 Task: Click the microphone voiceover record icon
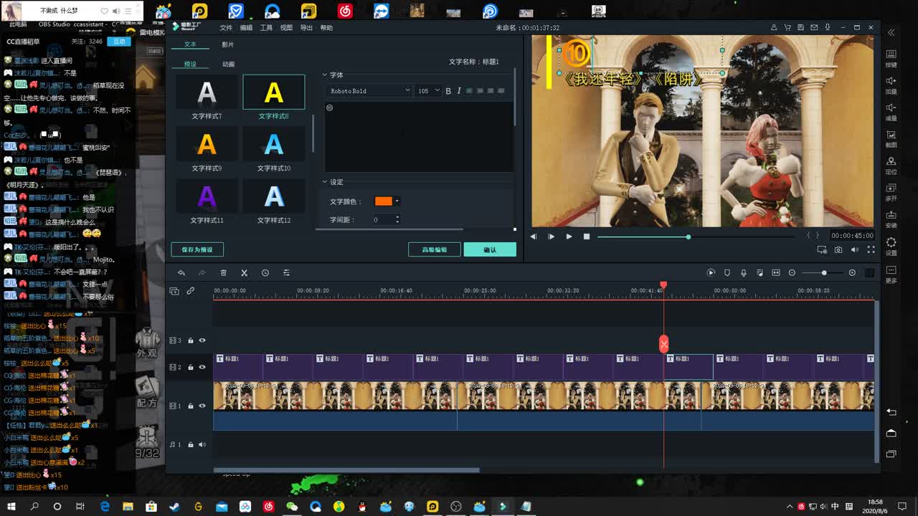point(743,273)
